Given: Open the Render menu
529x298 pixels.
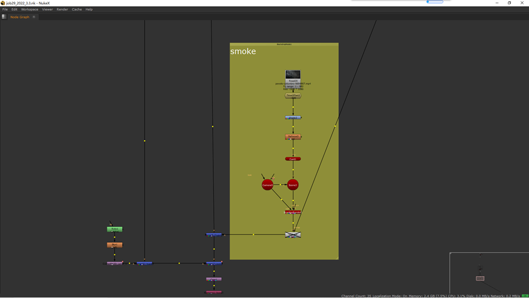Looking at the screenshot, I should click(62, 10).
